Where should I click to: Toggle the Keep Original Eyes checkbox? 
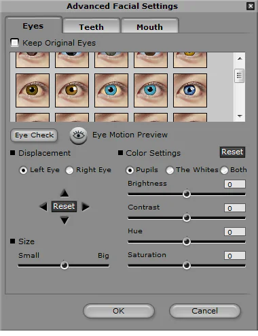(x=15, y=43)
